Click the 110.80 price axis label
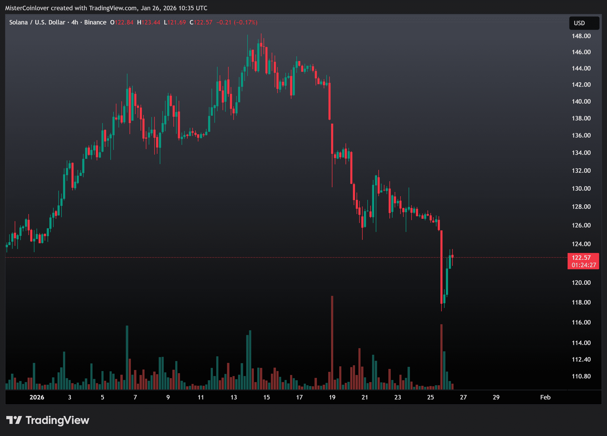 click(x=581, y=376)
